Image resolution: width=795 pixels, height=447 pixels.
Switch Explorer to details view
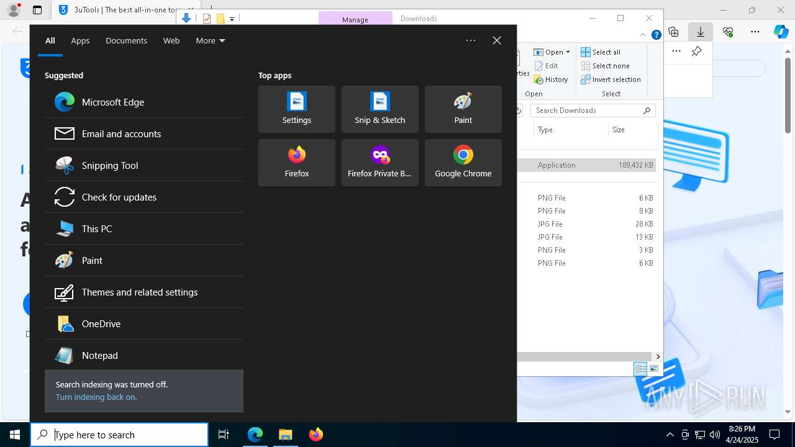tap(640, 369)
